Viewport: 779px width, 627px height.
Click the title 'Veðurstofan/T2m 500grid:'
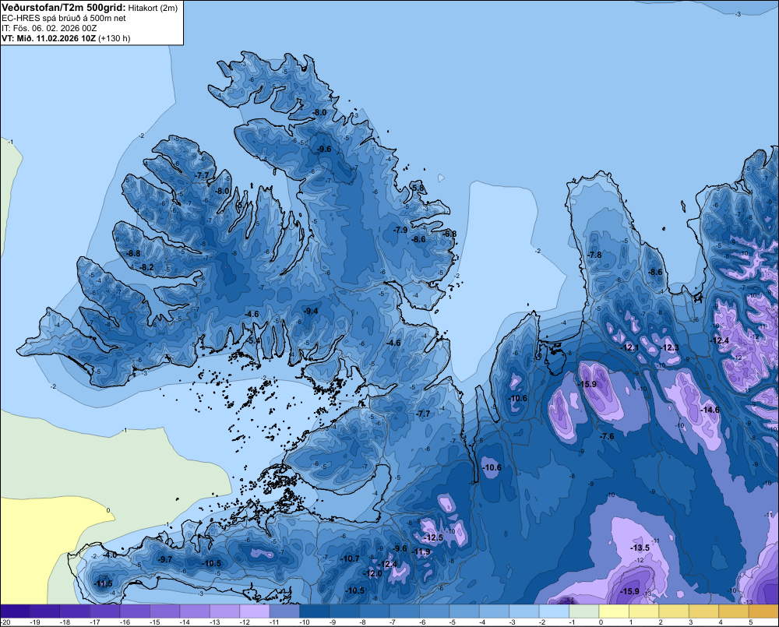pyautogui.click(x=64, y=7)
